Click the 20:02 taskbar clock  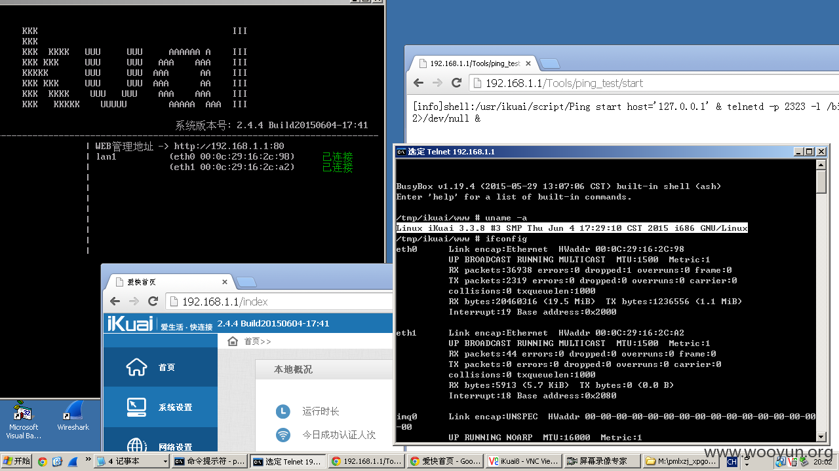pyautogui.click(x=823, y=462)
